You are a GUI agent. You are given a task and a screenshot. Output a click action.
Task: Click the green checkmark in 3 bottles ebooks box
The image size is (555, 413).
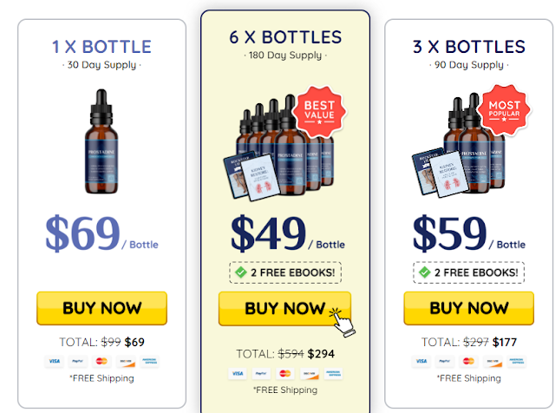click(424, 272)
